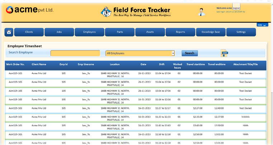Navigate to the Assets tab
The image size is (273, 145).
(x=150, y=32)
